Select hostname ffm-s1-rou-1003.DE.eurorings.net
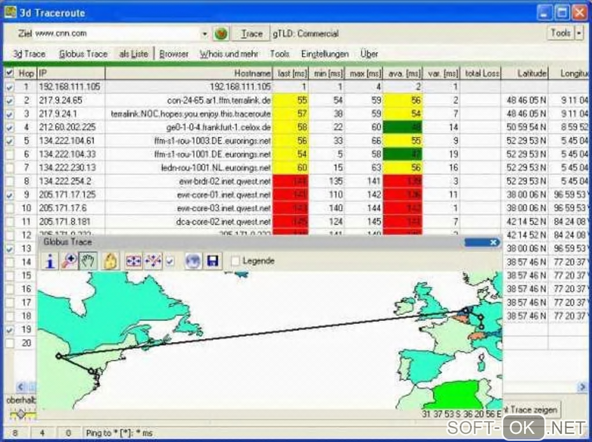 (x=212, y=141)
